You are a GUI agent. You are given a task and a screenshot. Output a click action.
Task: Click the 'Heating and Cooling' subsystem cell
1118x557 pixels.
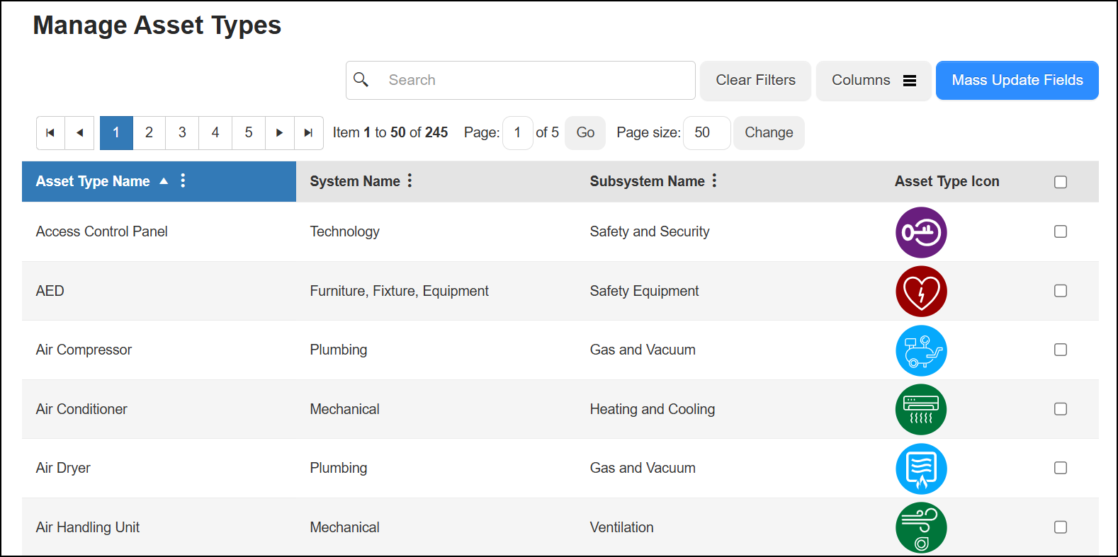point(653,409)
